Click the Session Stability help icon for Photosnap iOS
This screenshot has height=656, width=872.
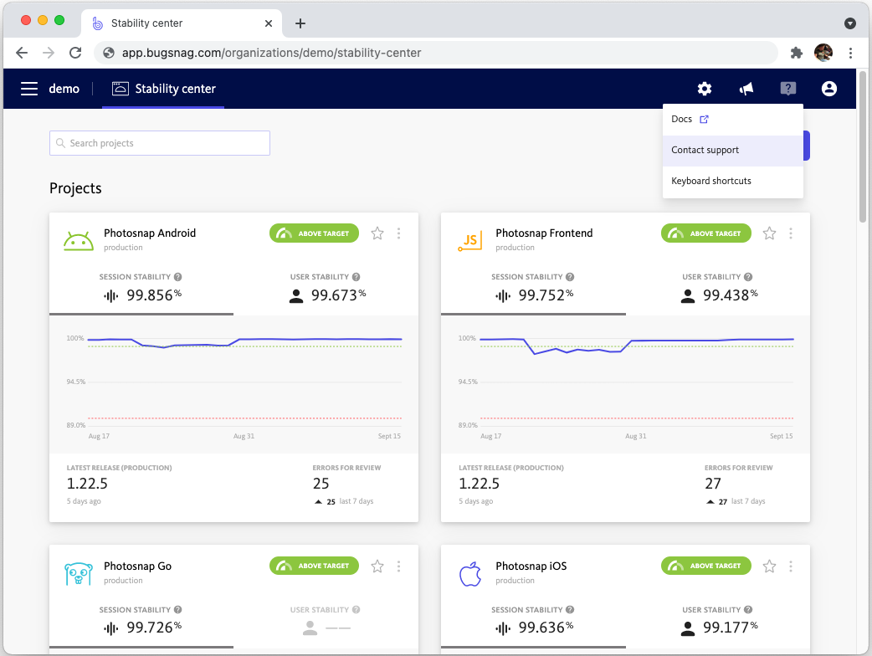570,610
